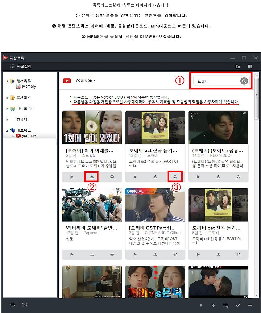261x313 pixels.
Task: Download video for '[도깨비] 이미 미래를' card
Action: [92, 177]
